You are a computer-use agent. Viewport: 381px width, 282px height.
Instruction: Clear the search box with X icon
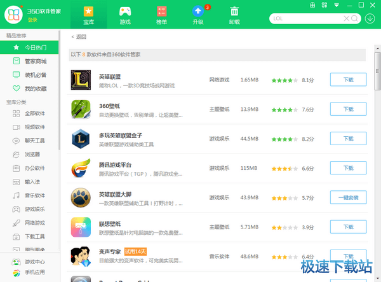point(347,18)
